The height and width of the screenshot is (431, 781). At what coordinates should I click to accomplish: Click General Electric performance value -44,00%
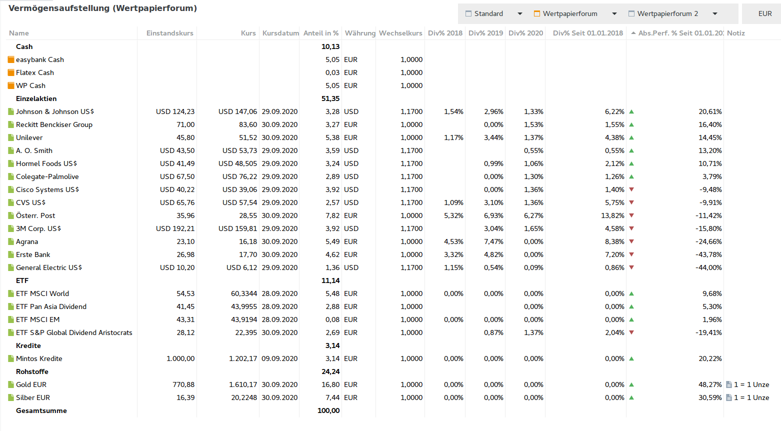708,267
